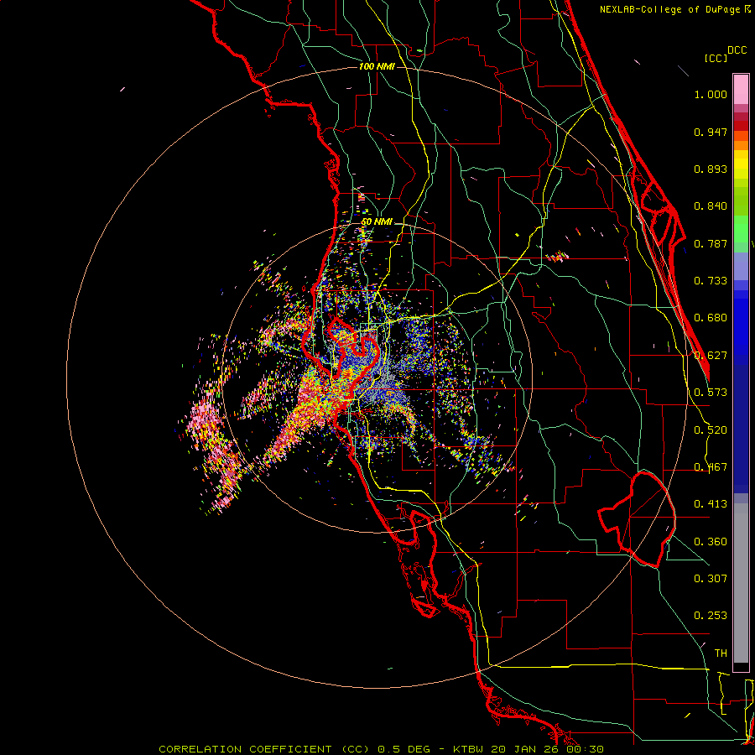The height and width of the screenshot is (755, 755).
Task: Click the 0.733 scale value
Action: coord(711,281)
